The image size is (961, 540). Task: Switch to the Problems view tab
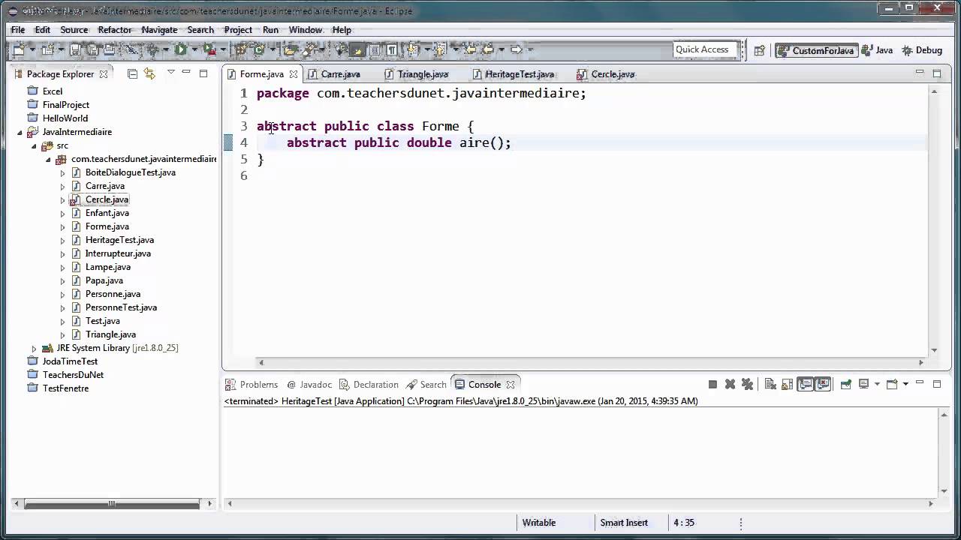(259, 384)
